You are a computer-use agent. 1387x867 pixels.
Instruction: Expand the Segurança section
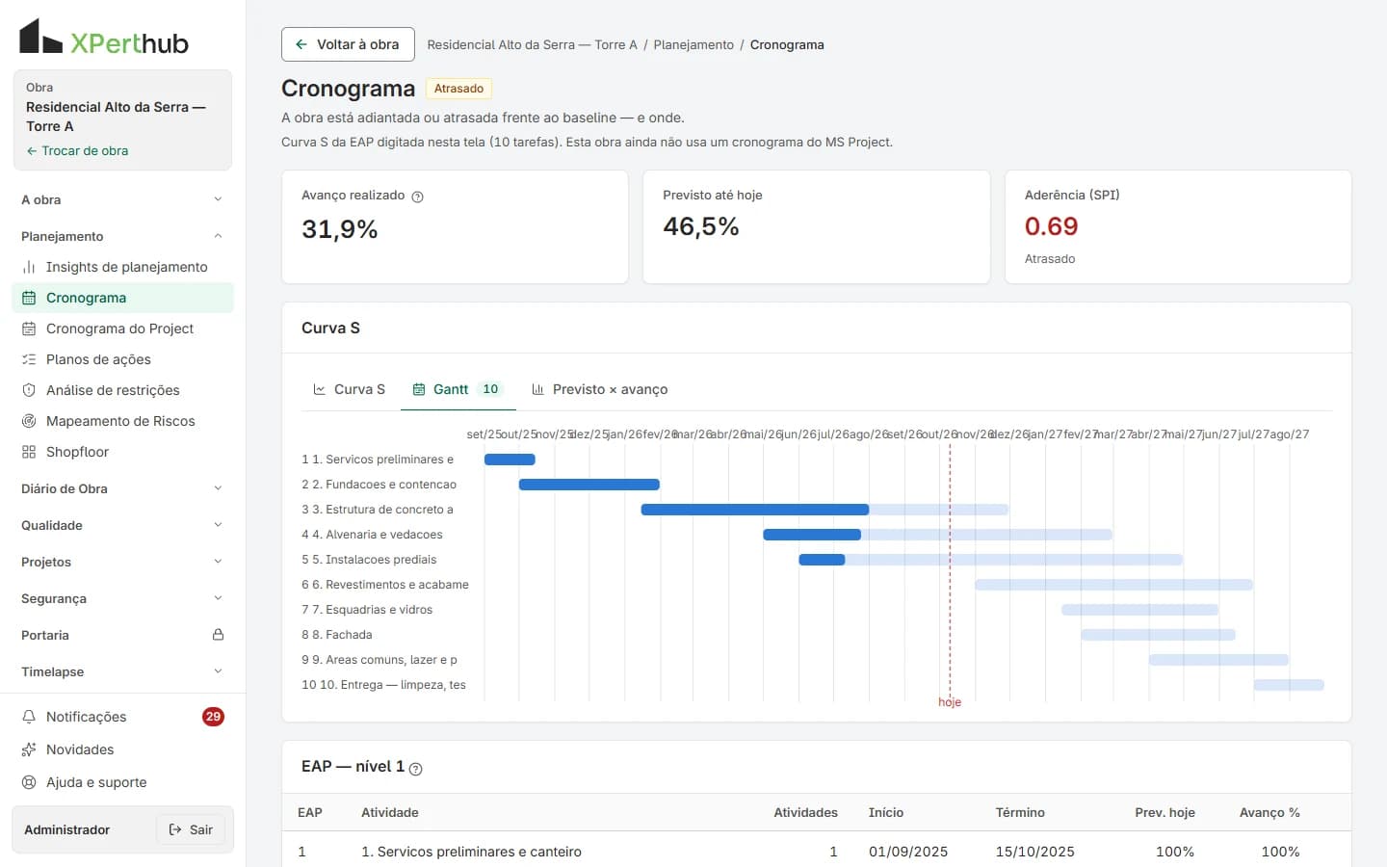tap(122, 598)
